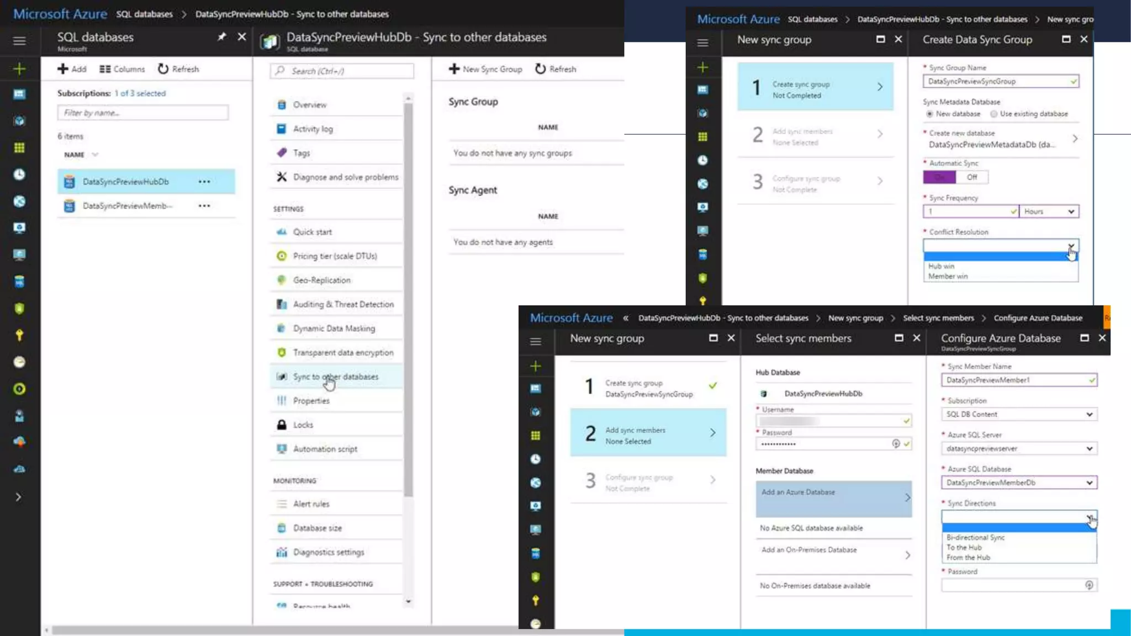Select DataSyncPreviewHubDb database row
Image resolution: width=1131 pixels, height=636 pixels.
pyautogui.click(x=146, y=182)
